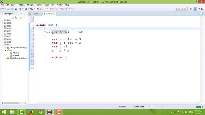Screen dimensions: 205x115
Task: Open Google Chrome from the taskbar
Action: (40, 112)
